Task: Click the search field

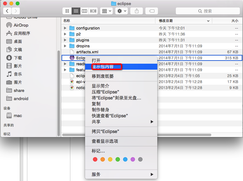Action: (x=208, y=11)
